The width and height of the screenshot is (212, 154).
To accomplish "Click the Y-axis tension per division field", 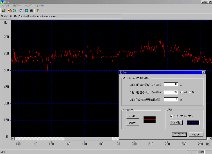I will click(171, 92).
